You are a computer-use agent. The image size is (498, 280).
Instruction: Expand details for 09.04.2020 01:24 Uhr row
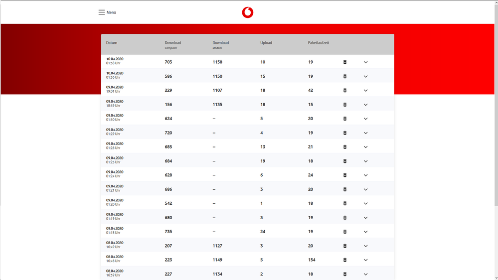click(x=365, y=175)
